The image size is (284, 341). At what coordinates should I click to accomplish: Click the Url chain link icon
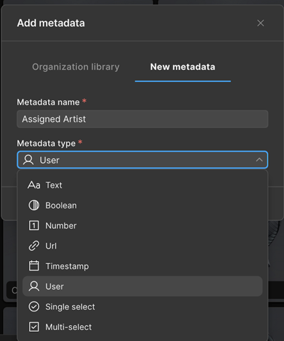(34, 246)
